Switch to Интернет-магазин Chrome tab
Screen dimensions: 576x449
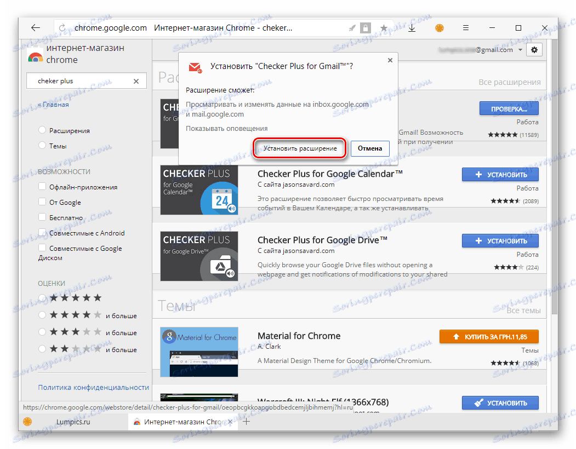click(183, 422)
